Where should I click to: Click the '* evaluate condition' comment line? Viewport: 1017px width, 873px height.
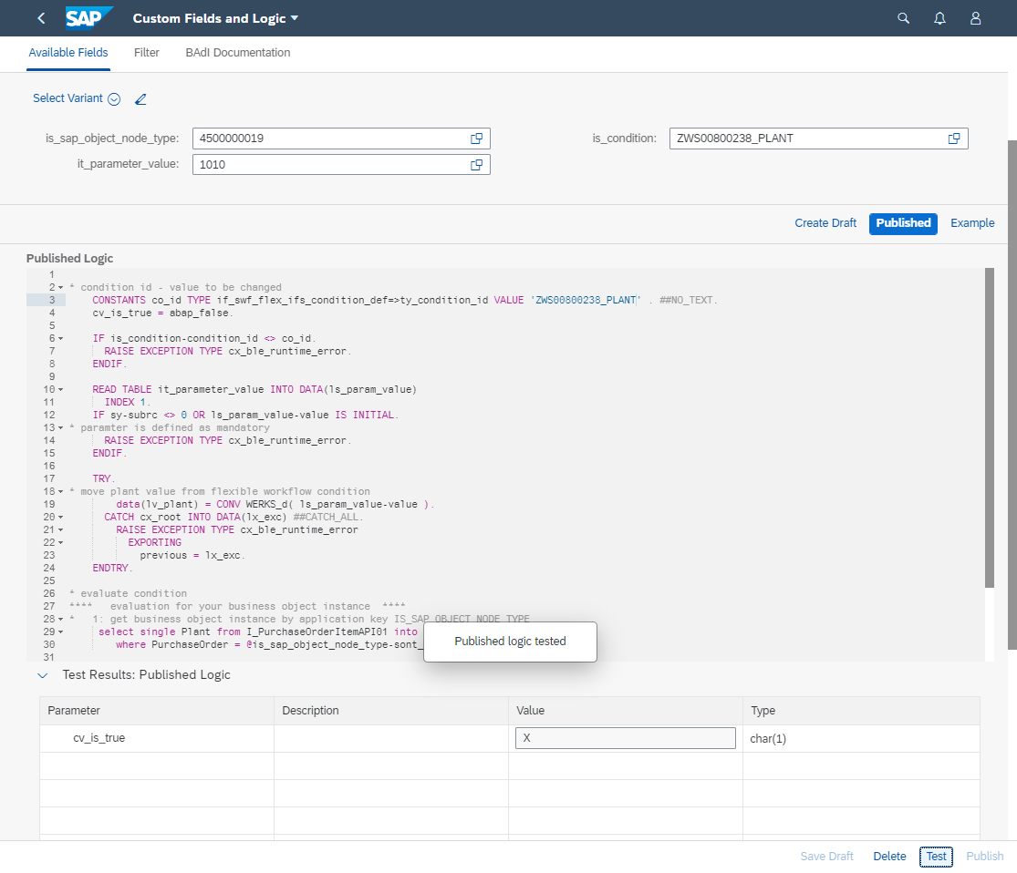[x=128, y=593]
